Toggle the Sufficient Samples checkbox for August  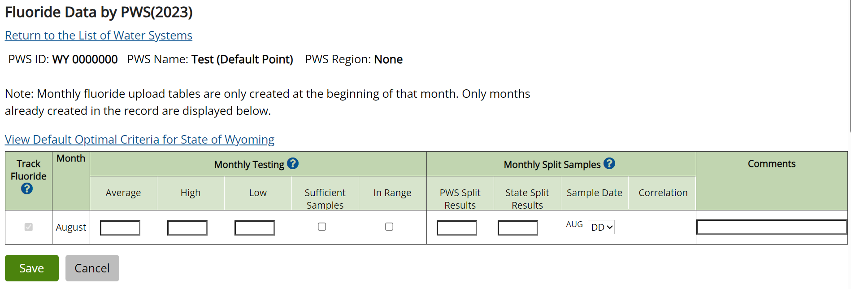click(322, 227)
